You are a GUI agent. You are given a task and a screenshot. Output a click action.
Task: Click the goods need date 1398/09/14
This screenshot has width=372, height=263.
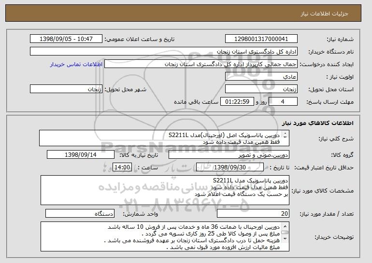[x=81, y=155]
